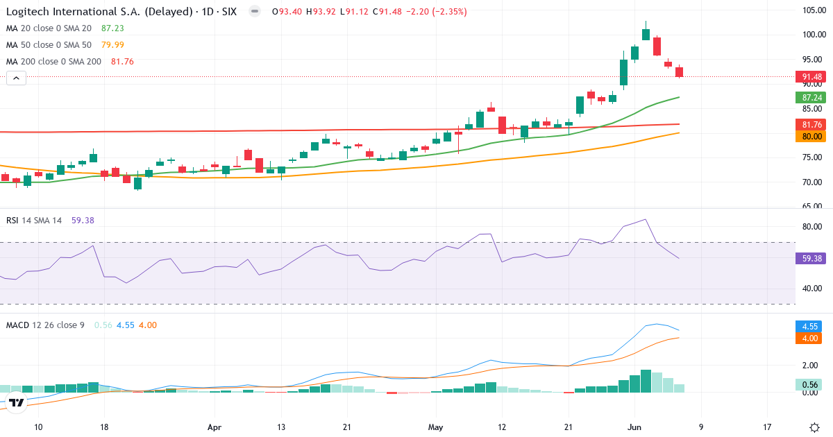Screen dimensions: 833x437
Task: Click the Jun label on the time axis
Action: coord(635,427)
